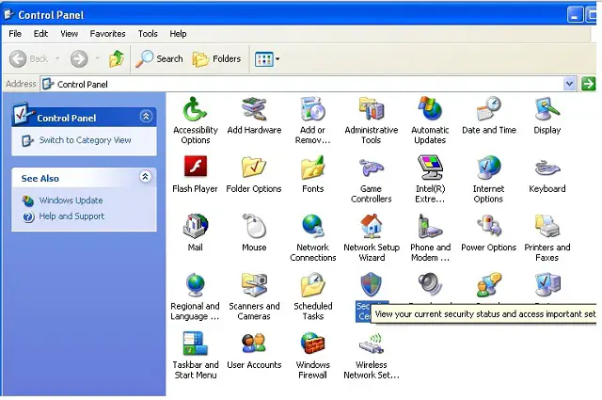Viewport: 602px width, 400px height.
Task: Open the Speech icon with speech bubble
Action: [x=489, y=285]
